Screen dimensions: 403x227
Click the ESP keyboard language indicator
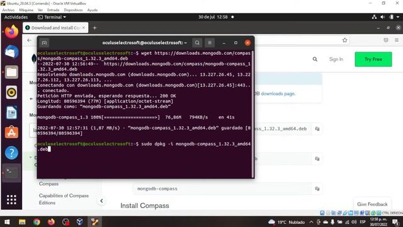click(x=363, y=222)
